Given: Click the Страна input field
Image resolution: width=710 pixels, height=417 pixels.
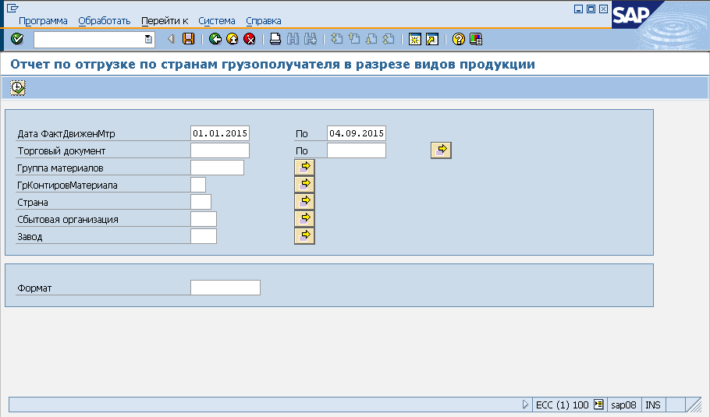Looking at the screenshot, I should pyautogui.click(x=201, y=202).
